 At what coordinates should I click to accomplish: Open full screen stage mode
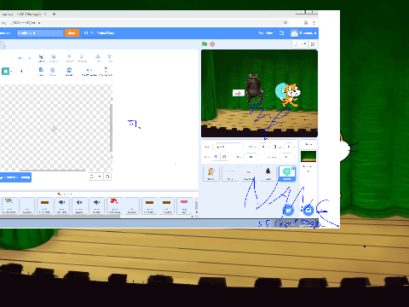click(313, 44)
